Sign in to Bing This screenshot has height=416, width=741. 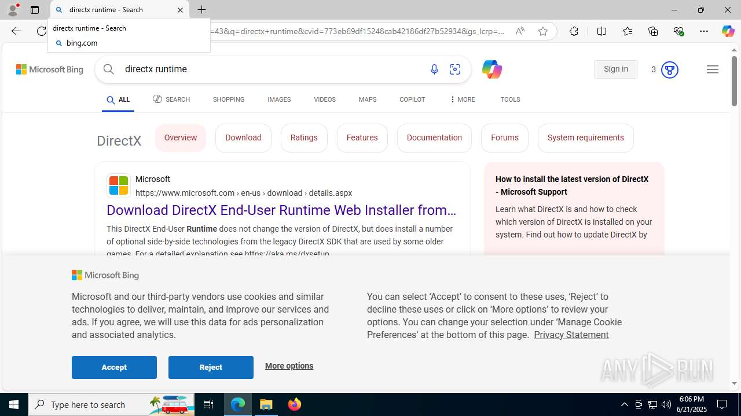coord(616,69)
